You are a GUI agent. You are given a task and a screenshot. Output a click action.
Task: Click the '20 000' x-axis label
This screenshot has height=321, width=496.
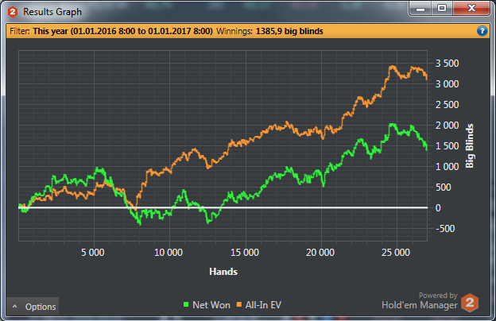pyautogui.click(x=320, y=253)
